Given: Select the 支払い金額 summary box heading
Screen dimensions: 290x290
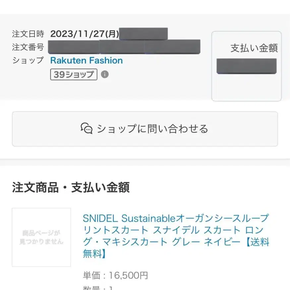Looking at the screenshot, I should click(x=254, y=48).
